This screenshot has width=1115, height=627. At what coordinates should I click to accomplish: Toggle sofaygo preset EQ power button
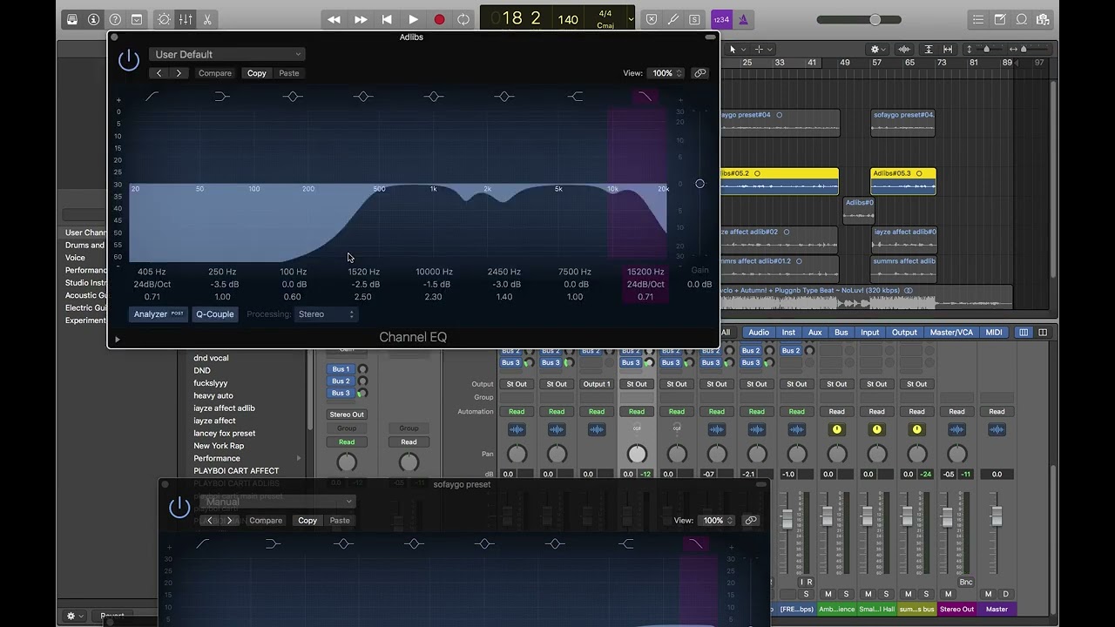click(179, 508)
